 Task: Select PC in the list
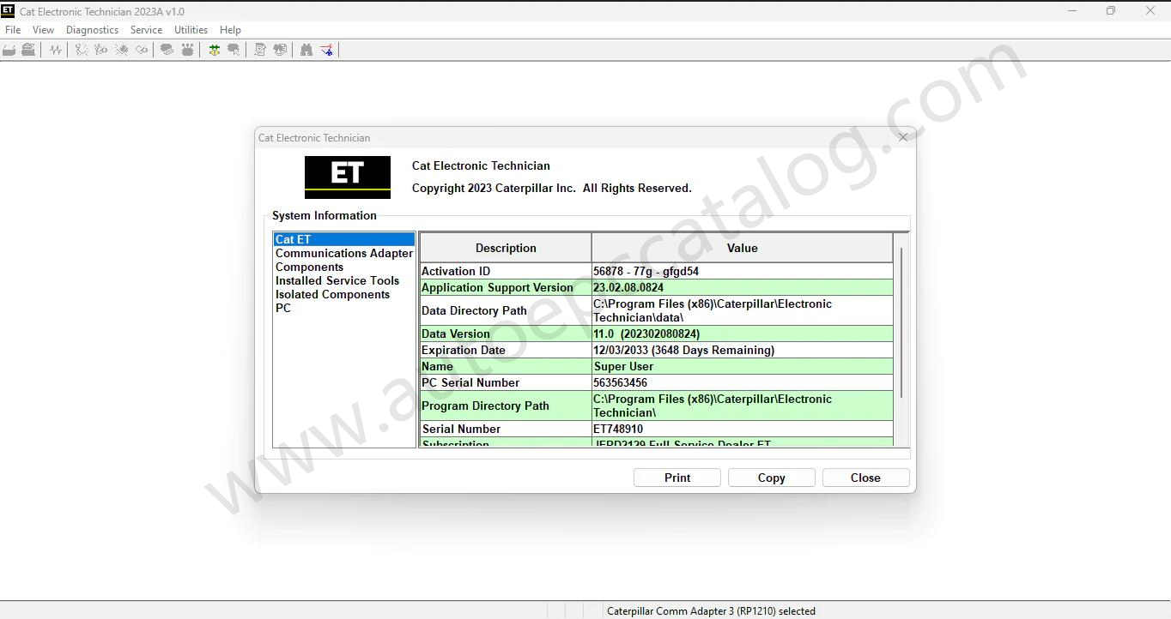point(344,308)
